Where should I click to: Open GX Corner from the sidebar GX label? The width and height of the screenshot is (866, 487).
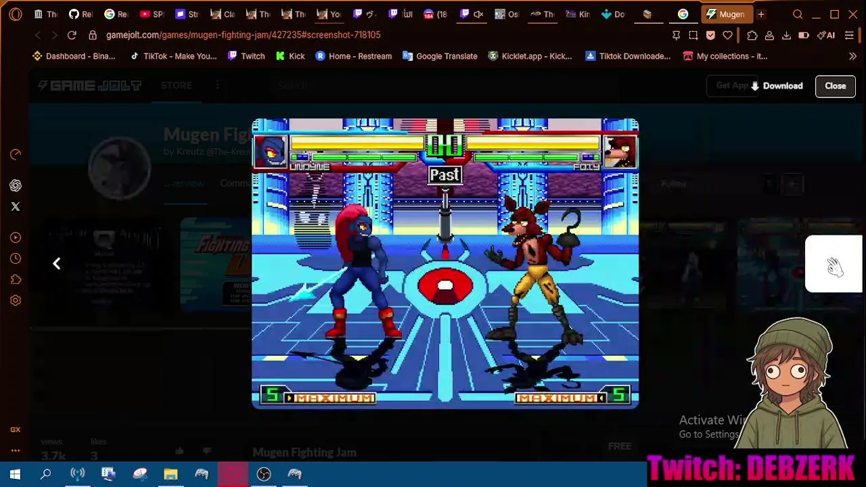pos(16,430)
